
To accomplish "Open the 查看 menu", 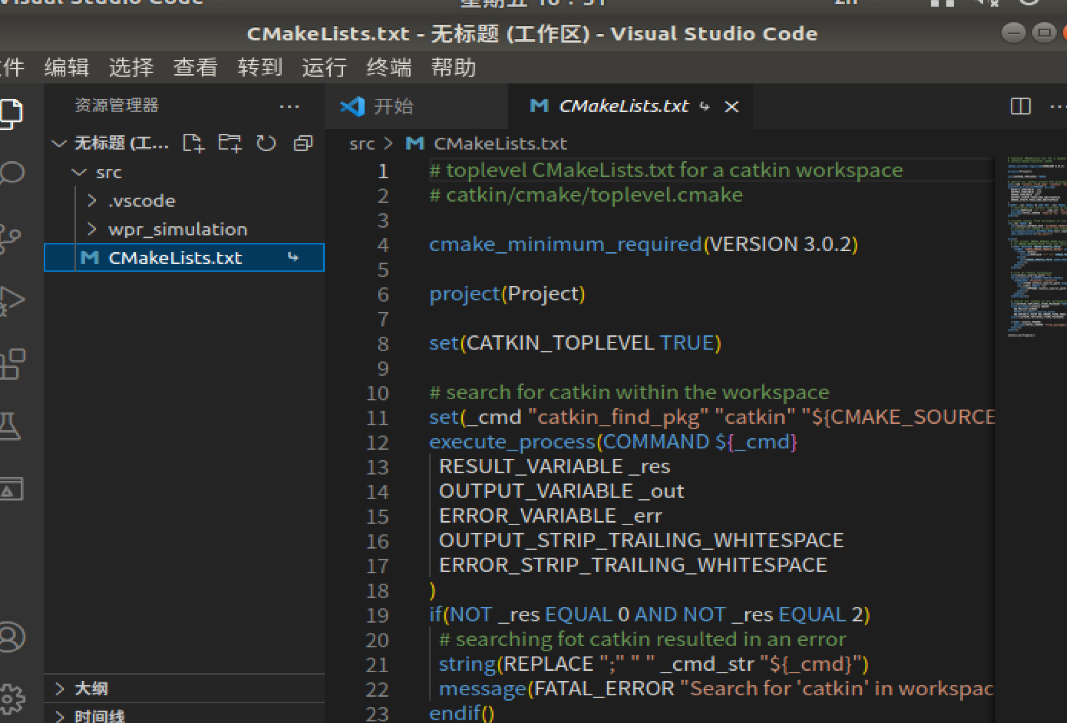I will (x=196, y=68).
